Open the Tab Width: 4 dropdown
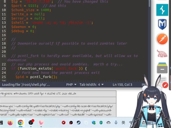 (x=91, y=85)
